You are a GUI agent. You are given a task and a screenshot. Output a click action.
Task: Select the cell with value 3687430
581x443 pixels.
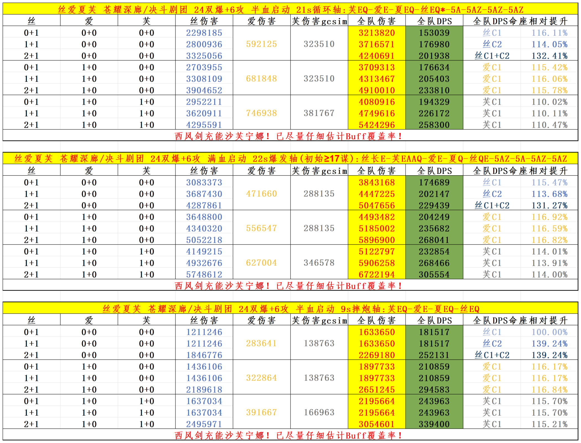204,194
